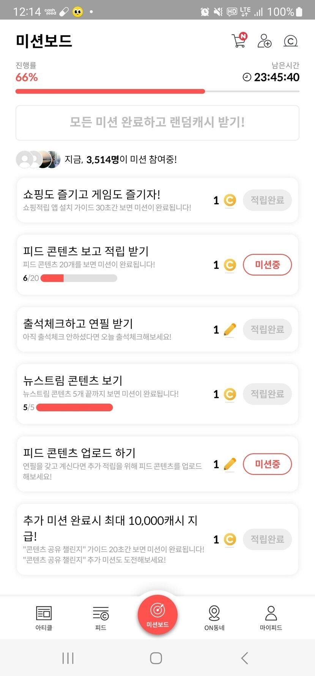Open the cash coin balance icon
This screenshot has width=315, height=676.
pos(291,41)
